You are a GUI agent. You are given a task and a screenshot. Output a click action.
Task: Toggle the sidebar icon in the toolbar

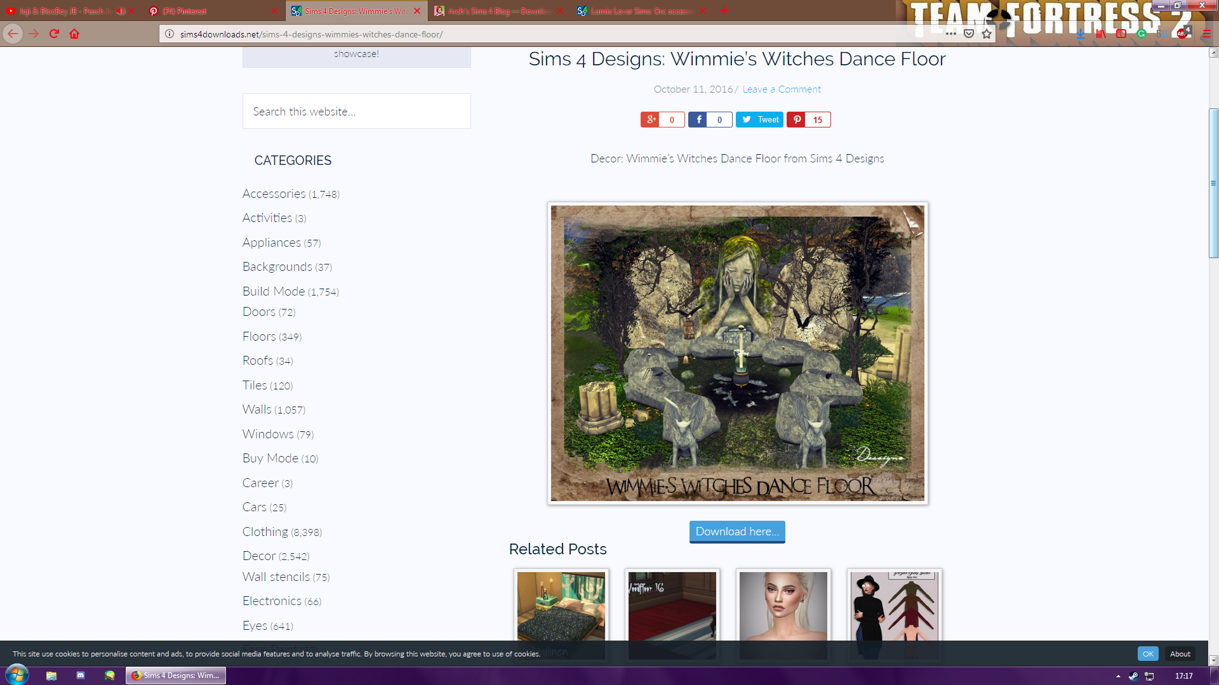[1121, 34]
